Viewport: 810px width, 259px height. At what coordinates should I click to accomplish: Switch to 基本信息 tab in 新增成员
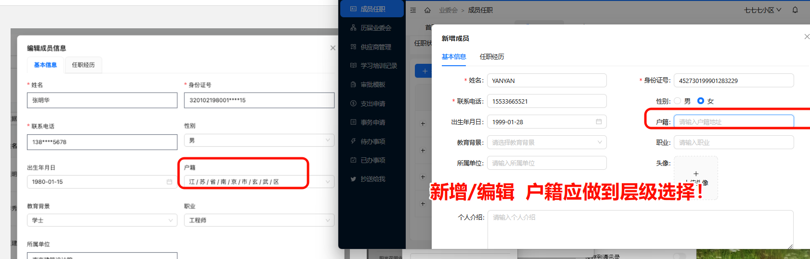[x=454, y=57]
